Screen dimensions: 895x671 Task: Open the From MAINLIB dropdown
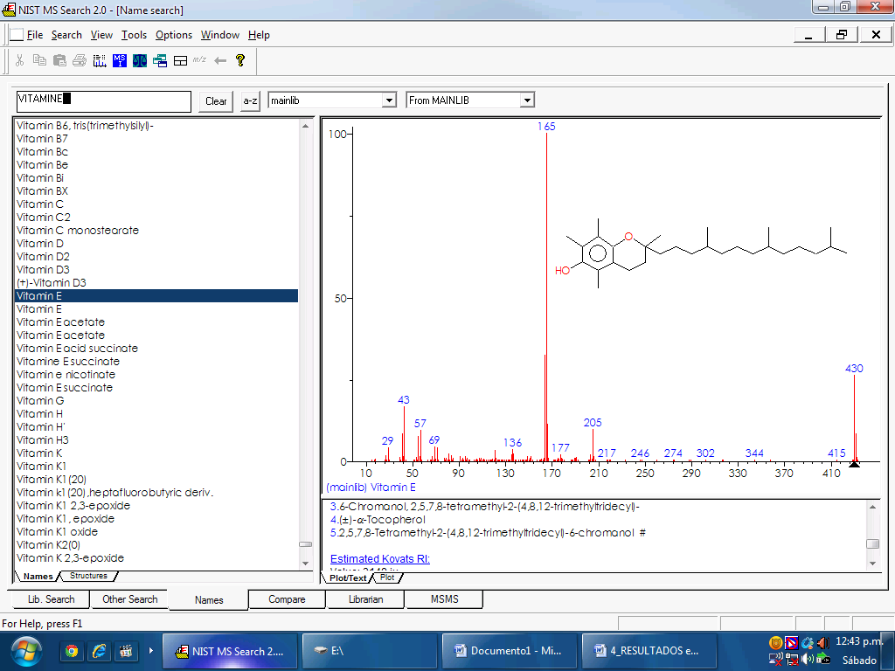[527, 100]
